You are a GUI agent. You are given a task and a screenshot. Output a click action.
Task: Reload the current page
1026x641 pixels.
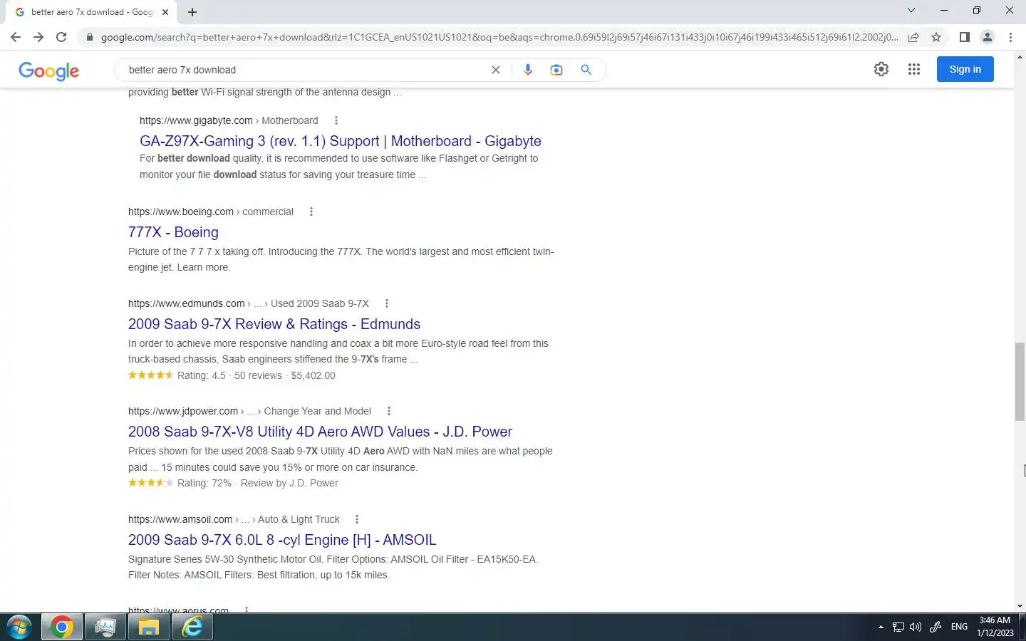[x=61, y=37]
